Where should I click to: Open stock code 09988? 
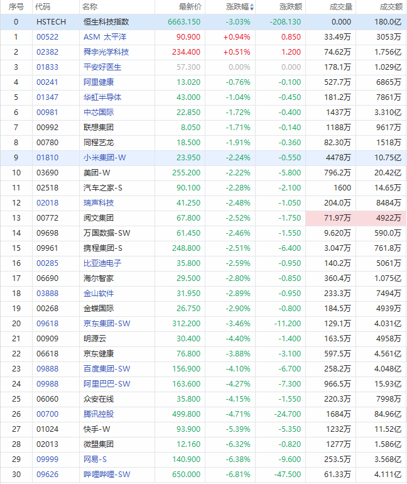48,384
